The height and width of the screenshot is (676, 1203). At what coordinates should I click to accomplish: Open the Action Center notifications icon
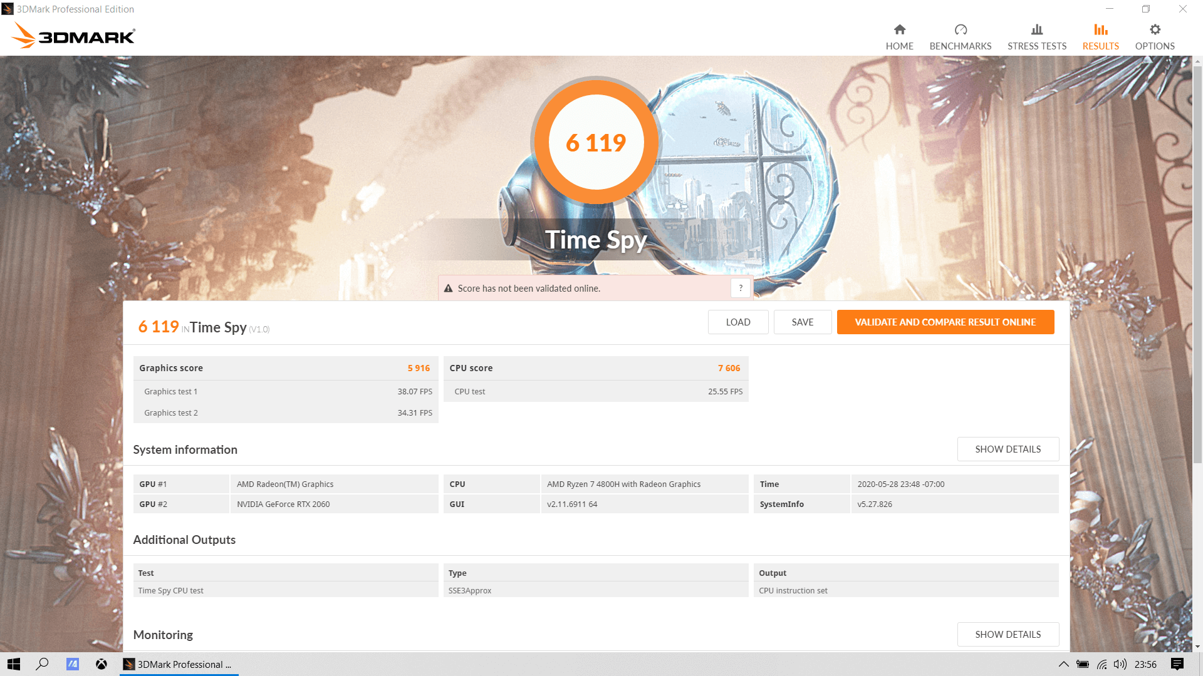tap(1177, 664)
